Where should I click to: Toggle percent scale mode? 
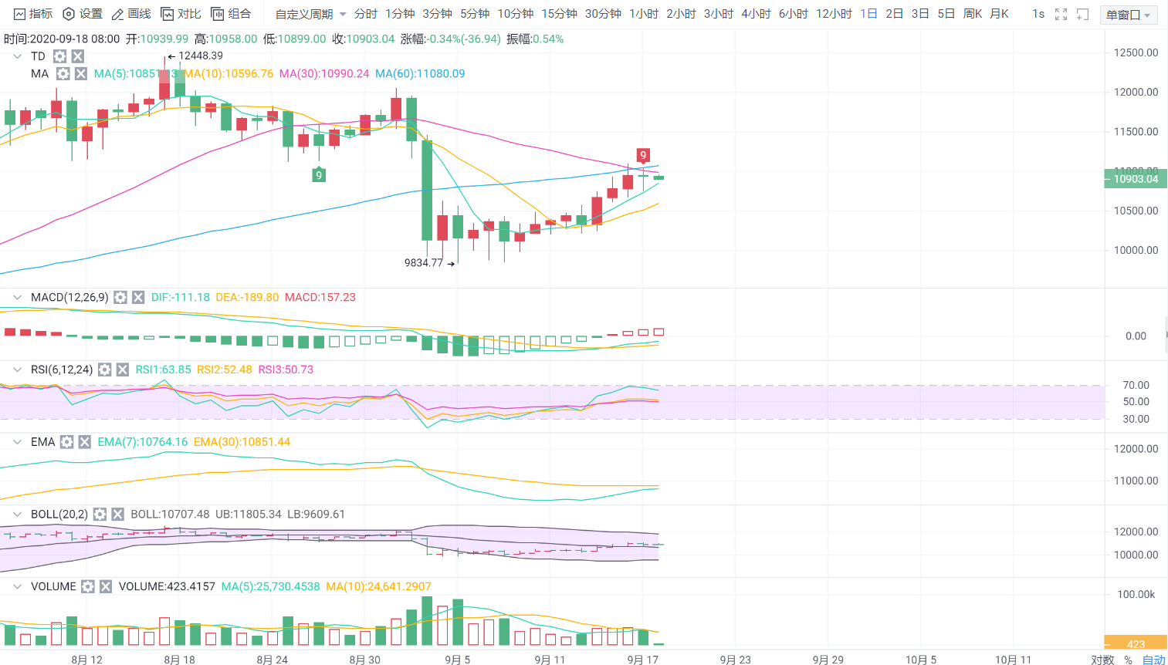point(1128,660)
